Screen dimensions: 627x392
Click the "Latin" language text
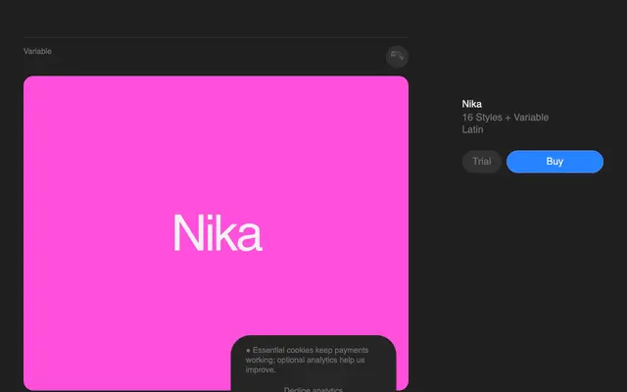pos(472,129)
